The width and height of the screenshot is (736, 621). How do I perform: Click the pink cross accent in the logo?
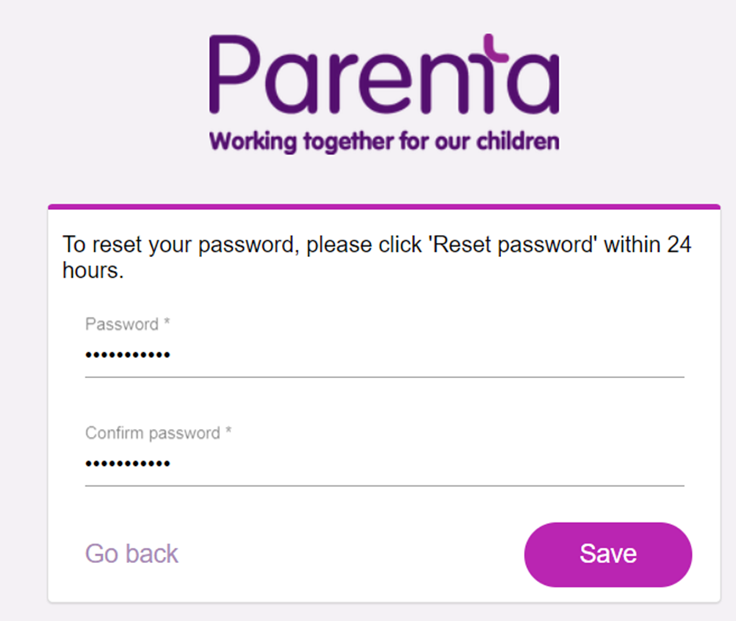495,49
